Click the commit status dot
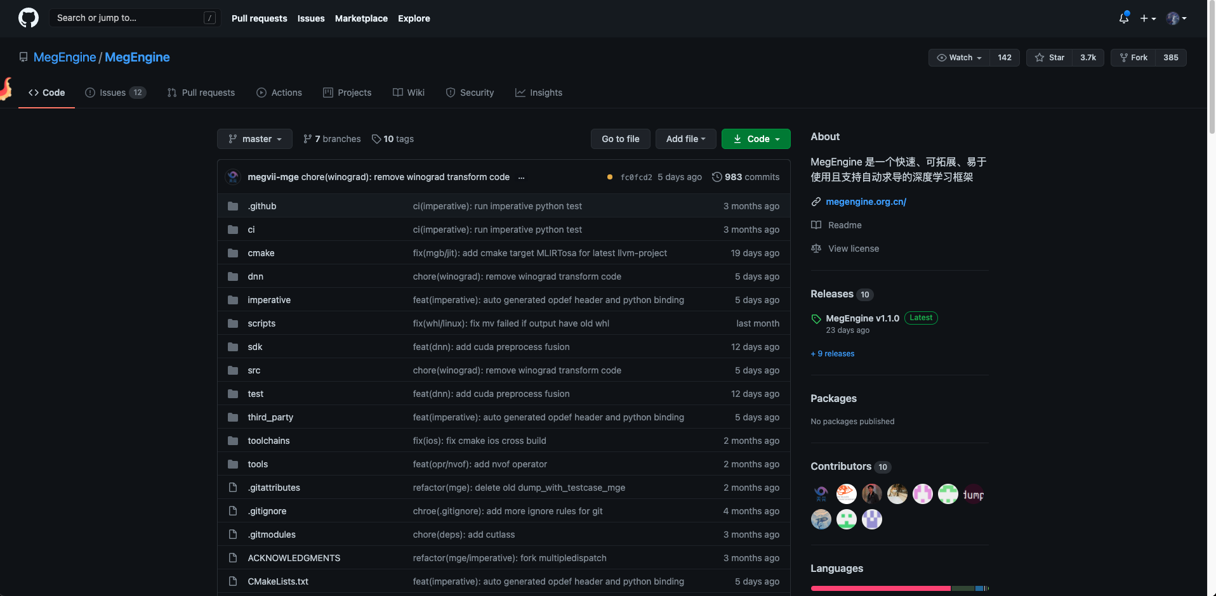 pyautogui.click(x=610, y=177)
